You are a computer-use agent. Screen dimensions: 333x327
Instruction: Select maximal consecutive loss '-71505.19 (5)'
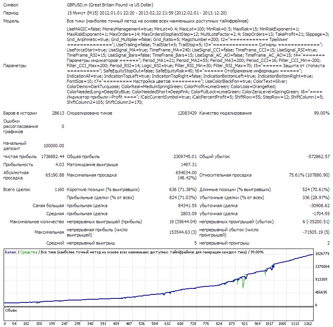click(x=316, y=232)
